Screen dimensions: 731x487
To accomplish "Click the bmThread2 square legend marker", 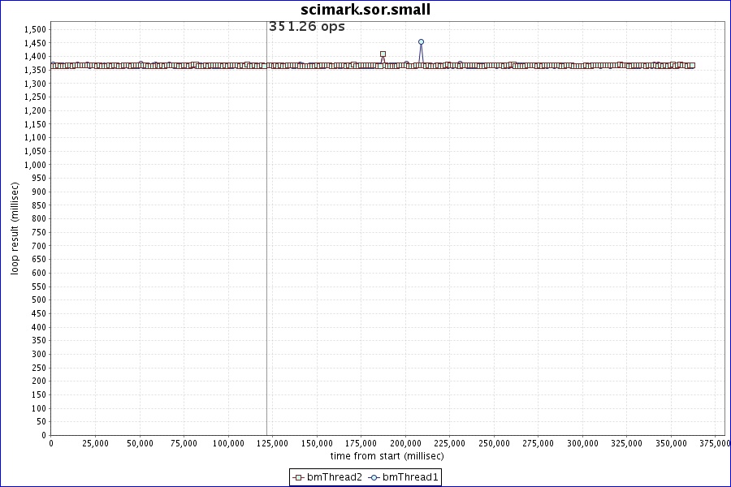I will 299,477.
